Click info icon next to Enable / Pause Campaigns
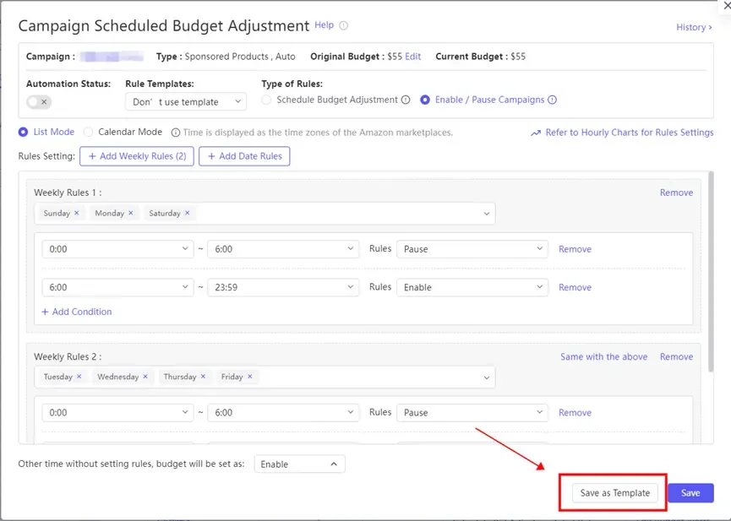This screenshot has width=731, height=521. click(552, 100)
